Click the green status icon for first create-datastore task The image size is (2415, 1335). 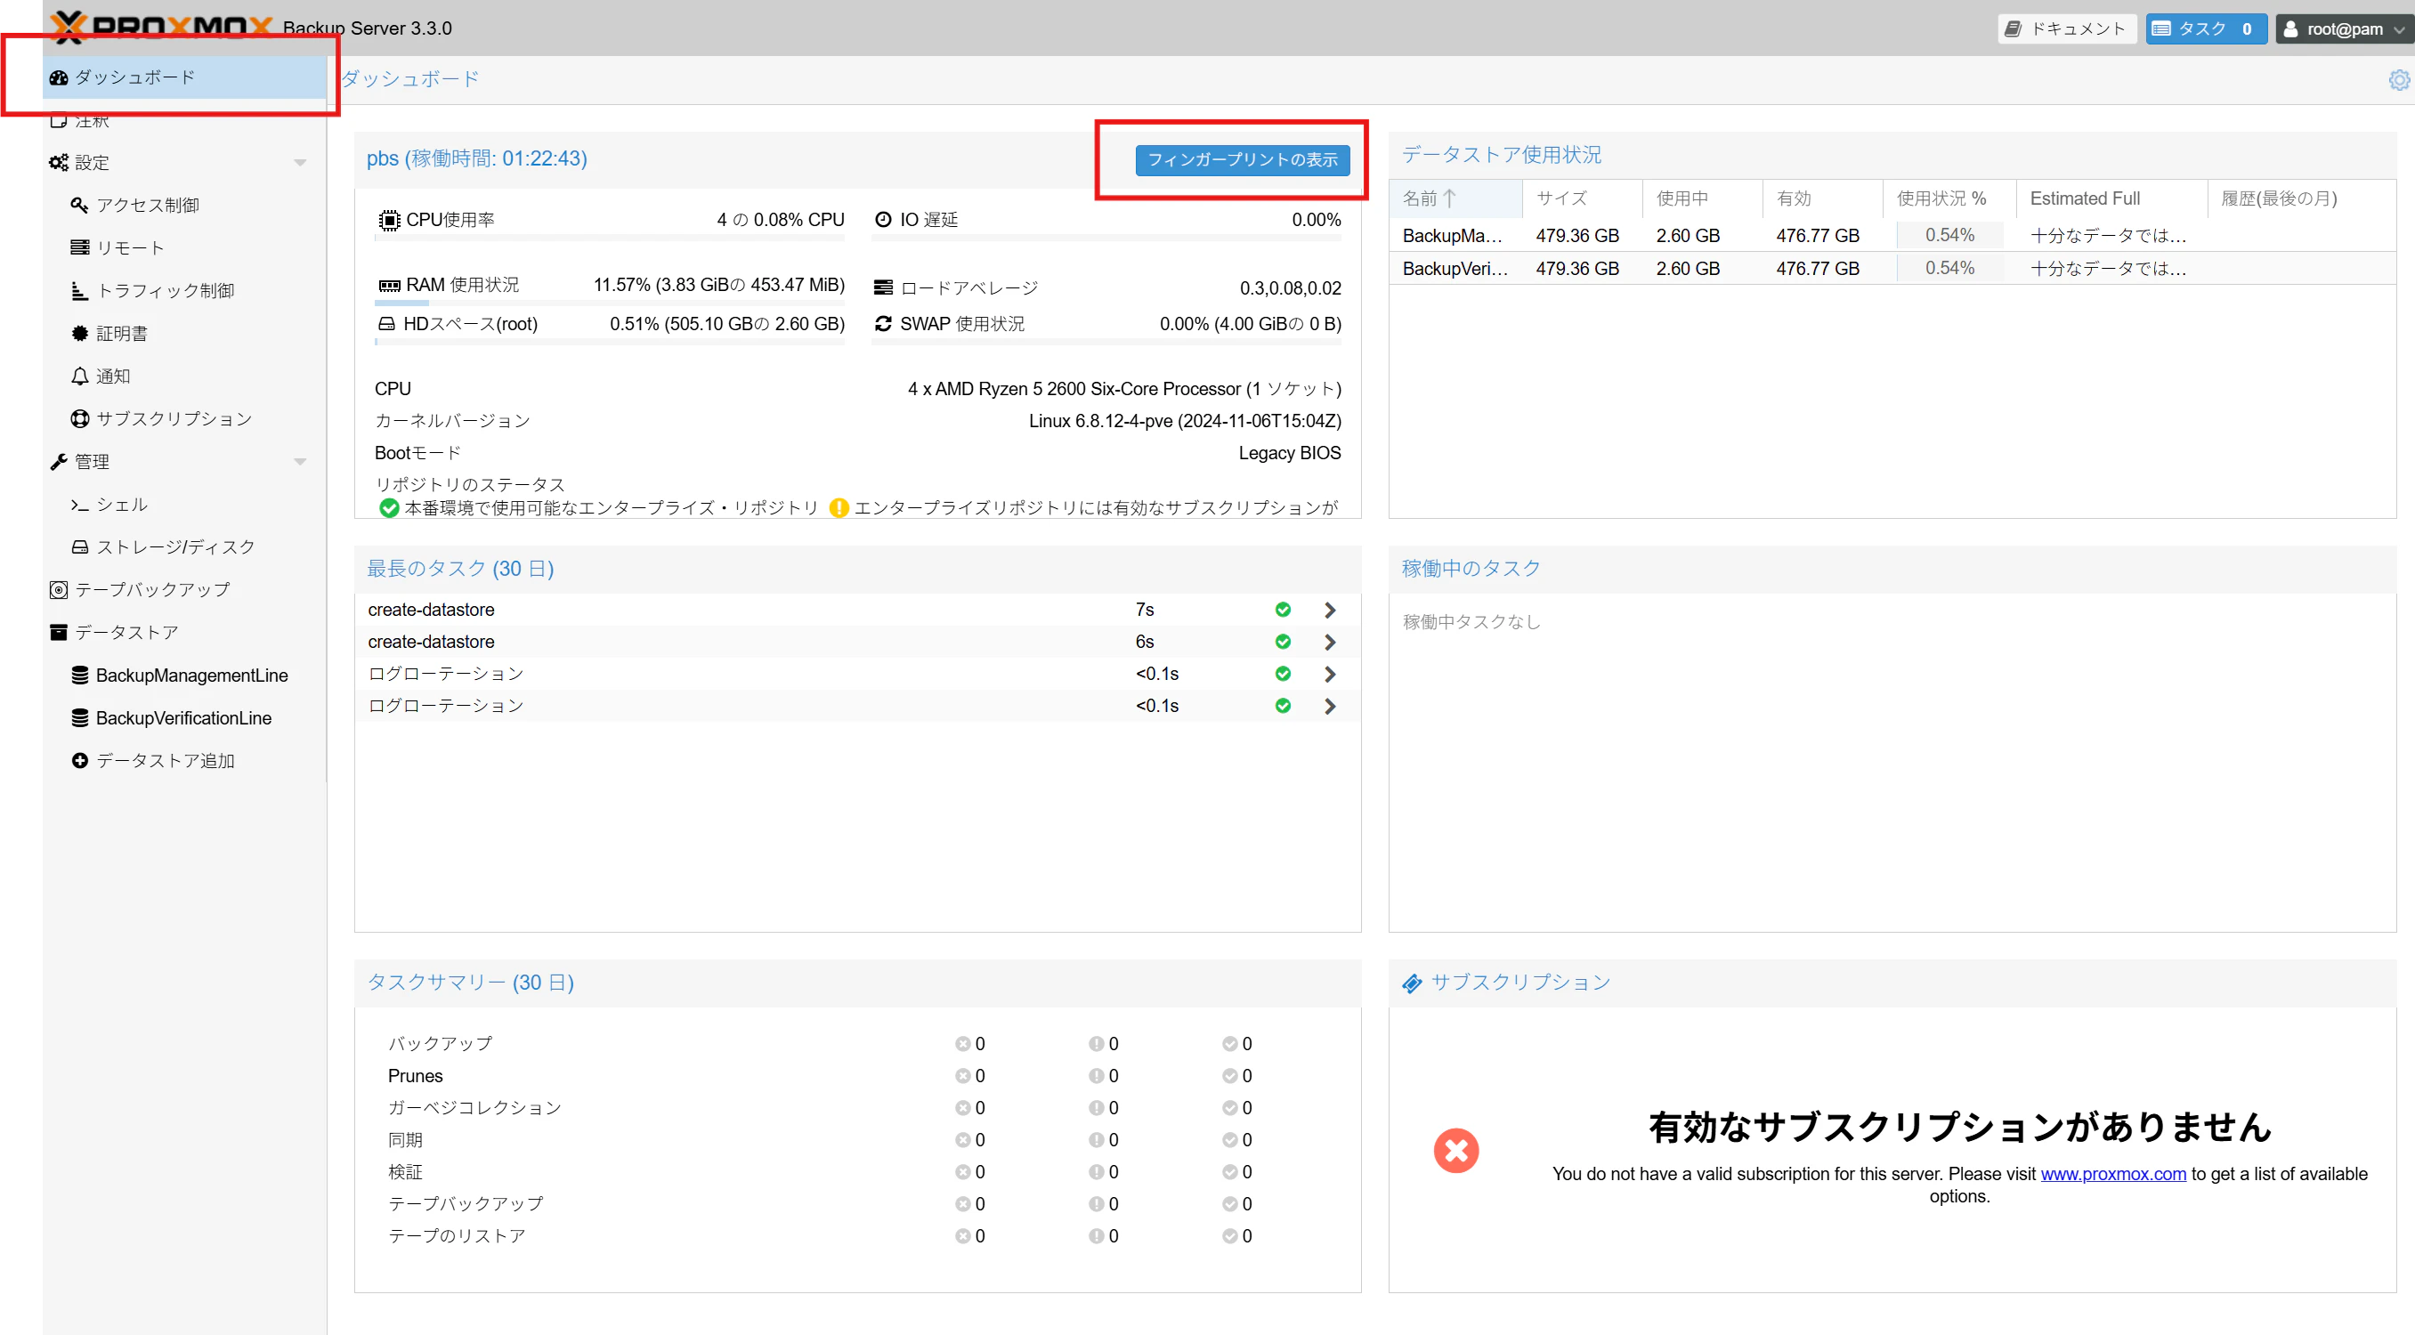pos(1283,610)
